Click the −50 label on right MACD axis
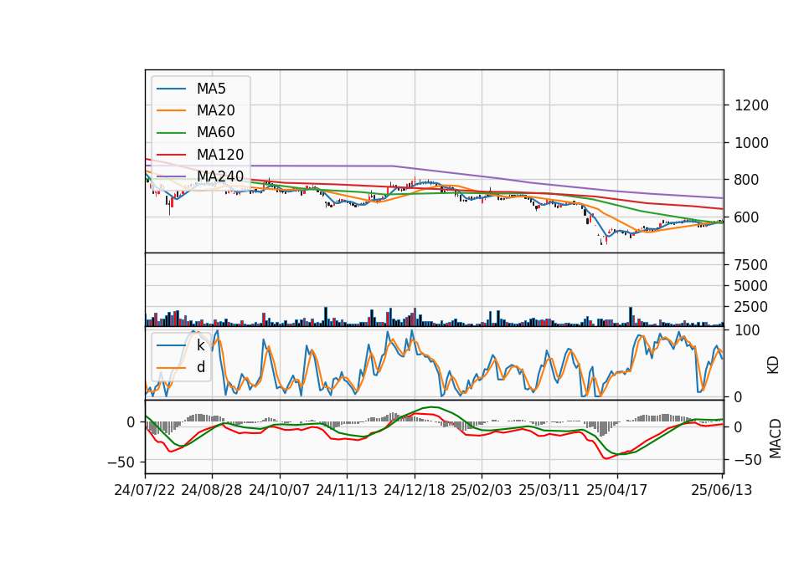This screenshot has width=804, height=577. (x=748, y=460)
